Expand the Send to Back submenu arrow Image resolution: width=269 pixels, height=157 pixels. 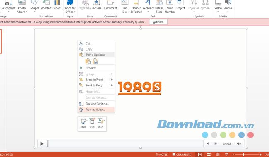pos(112,85)
